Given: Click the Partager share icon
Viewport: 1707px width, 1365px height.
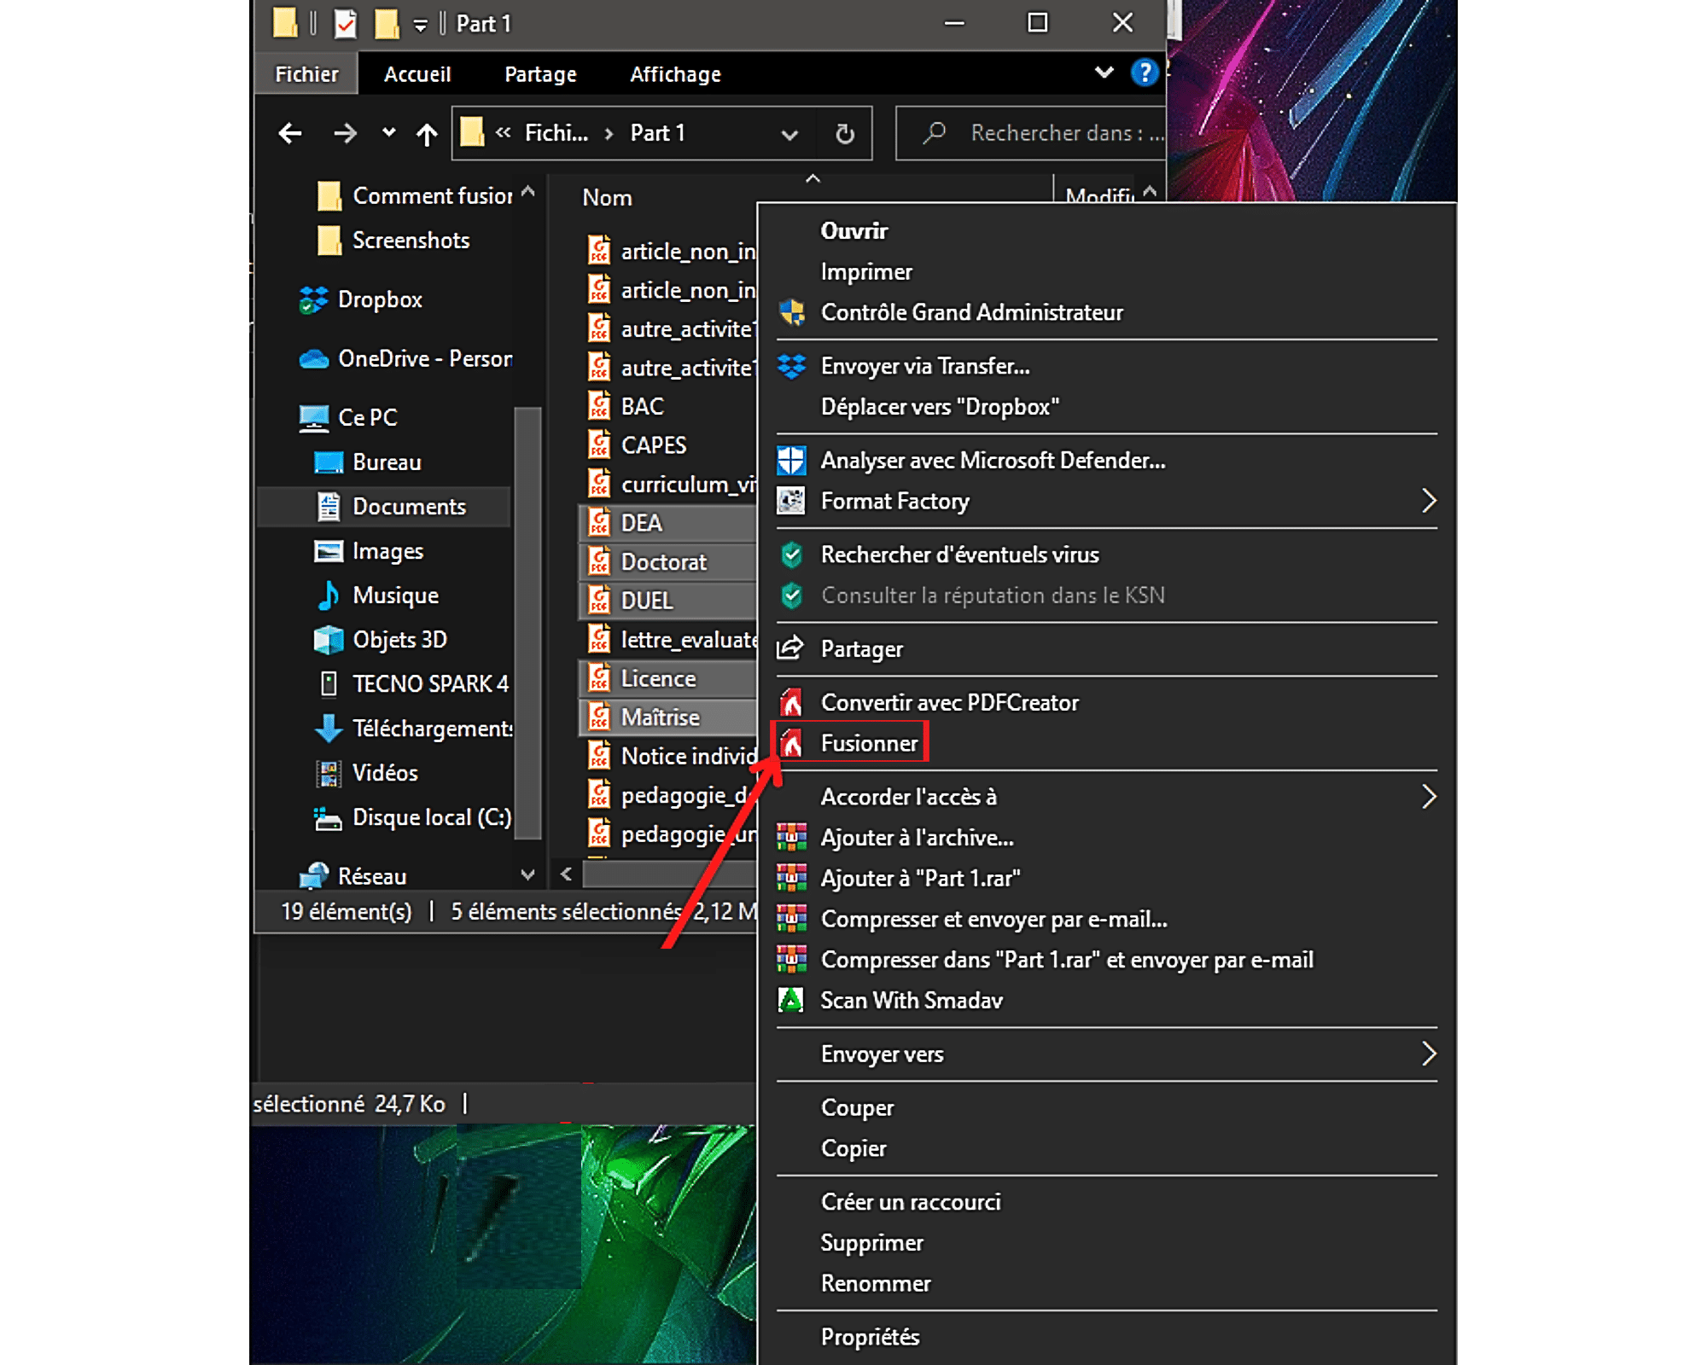Looking at the screenshot, I should (x=790, y=649).
